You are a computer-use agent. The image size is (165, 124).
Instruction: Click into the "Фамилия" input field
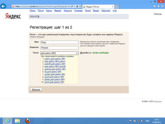tap(59, 48)
